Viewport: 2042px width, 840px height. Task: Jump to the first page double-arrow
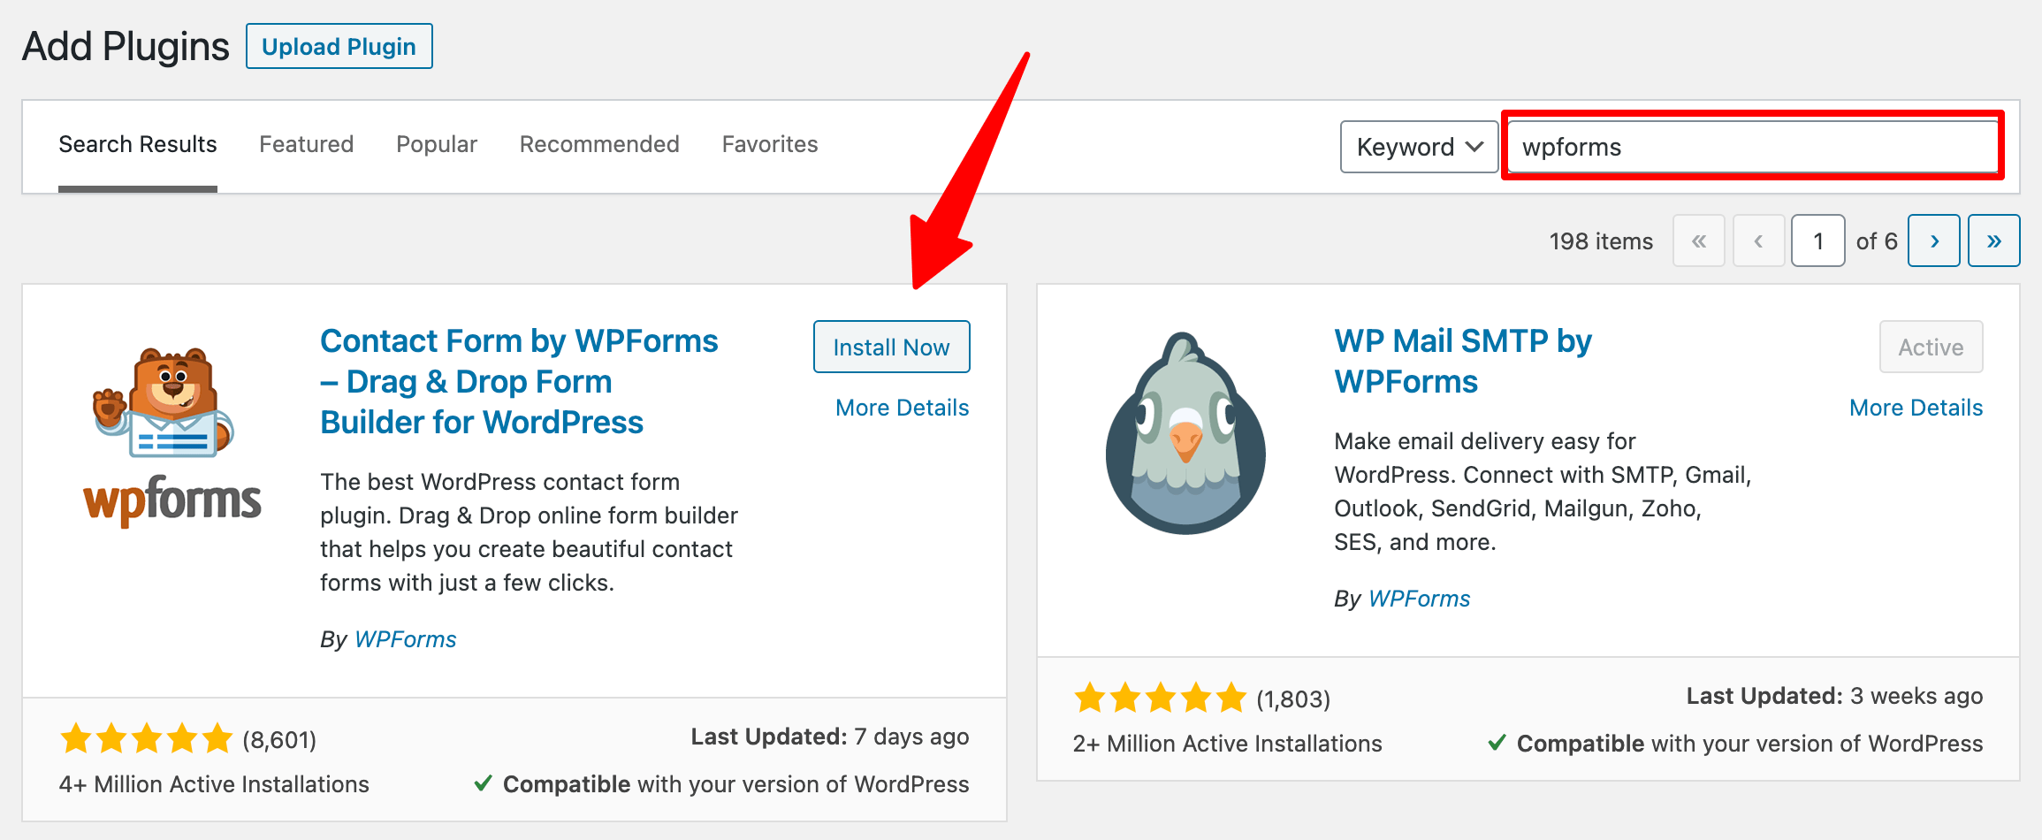1698,241
